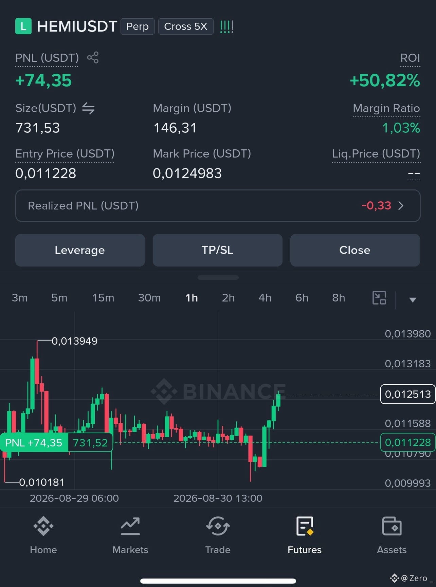This screenshot has height=587, width=436.
Task: Tap the Home icon in bottom navigation
Action: (43, 526)
